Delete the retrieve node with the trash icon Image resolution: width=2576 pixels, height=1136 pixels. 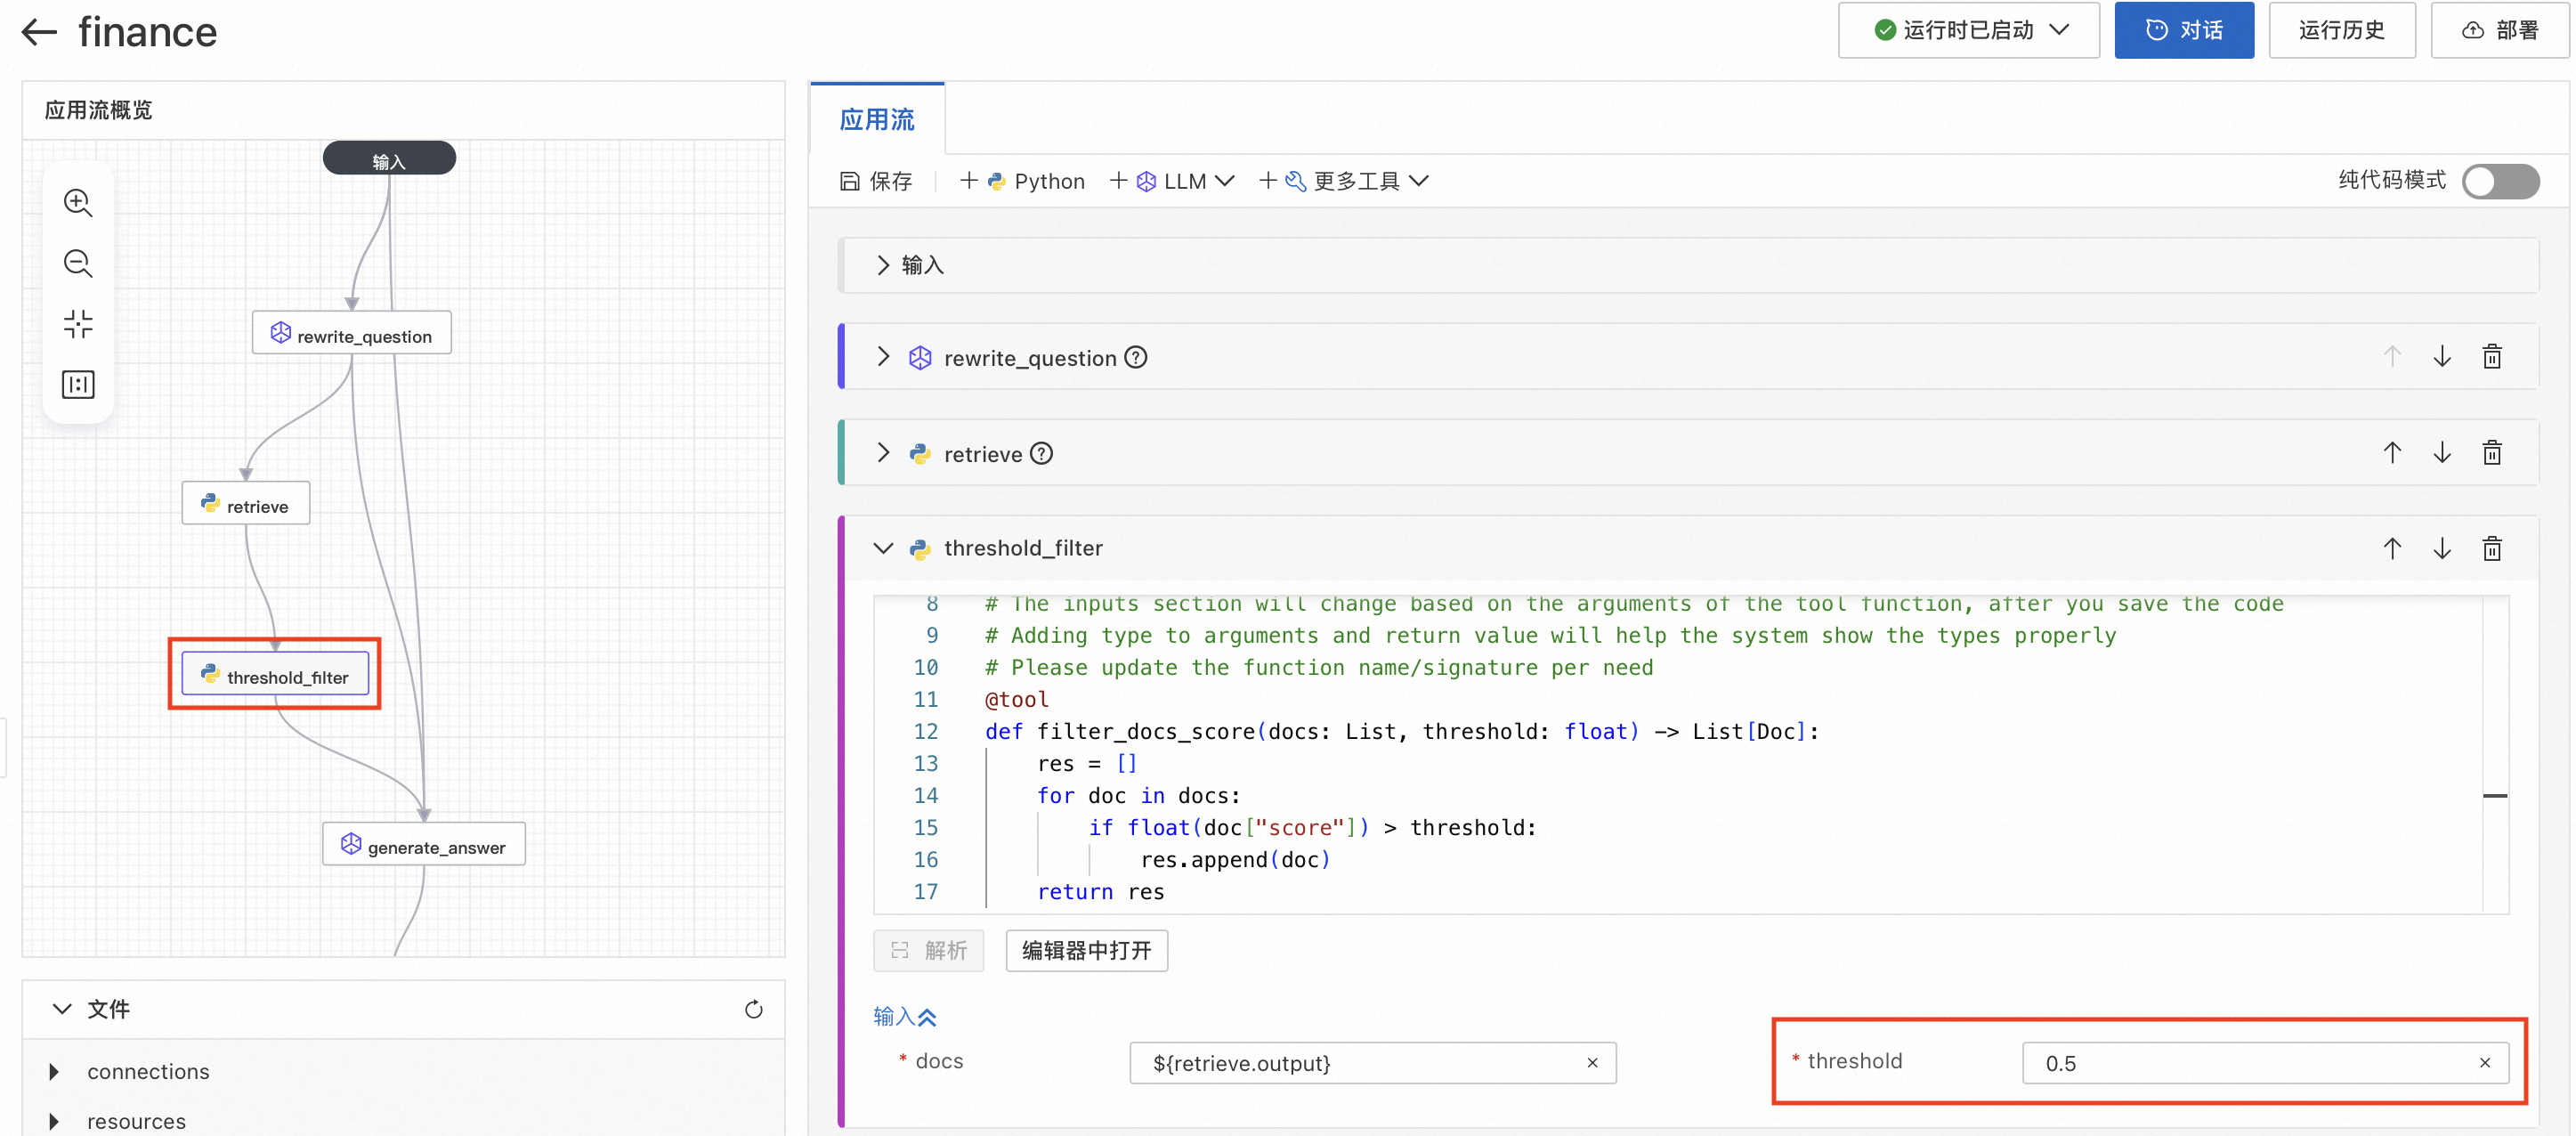tap(2491, 453)
